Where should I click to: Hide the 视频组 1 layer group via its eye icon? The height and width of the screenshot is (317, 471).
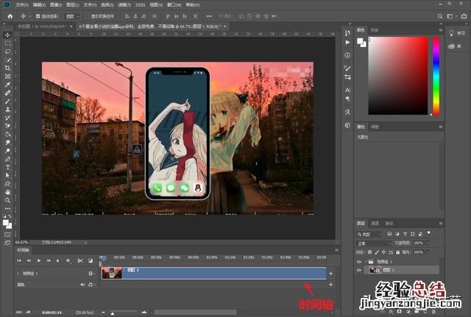tap(358, 261)
